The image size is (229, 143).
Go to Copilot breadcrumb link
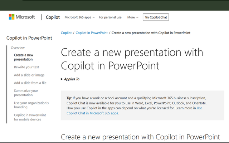(x=66, y=33)
